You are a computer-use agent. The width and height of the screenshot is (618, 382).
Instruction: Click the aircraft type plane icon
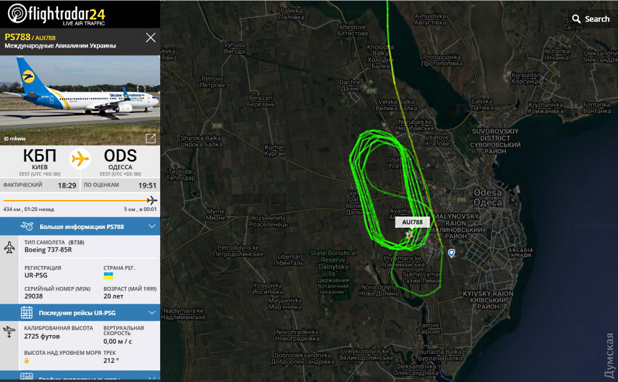[9, 247]
